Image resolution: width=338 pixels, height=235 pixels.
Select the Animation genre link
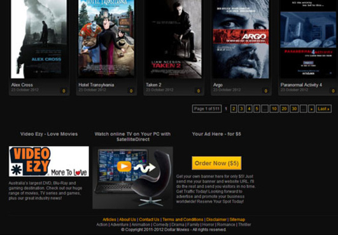click(141, 224)
